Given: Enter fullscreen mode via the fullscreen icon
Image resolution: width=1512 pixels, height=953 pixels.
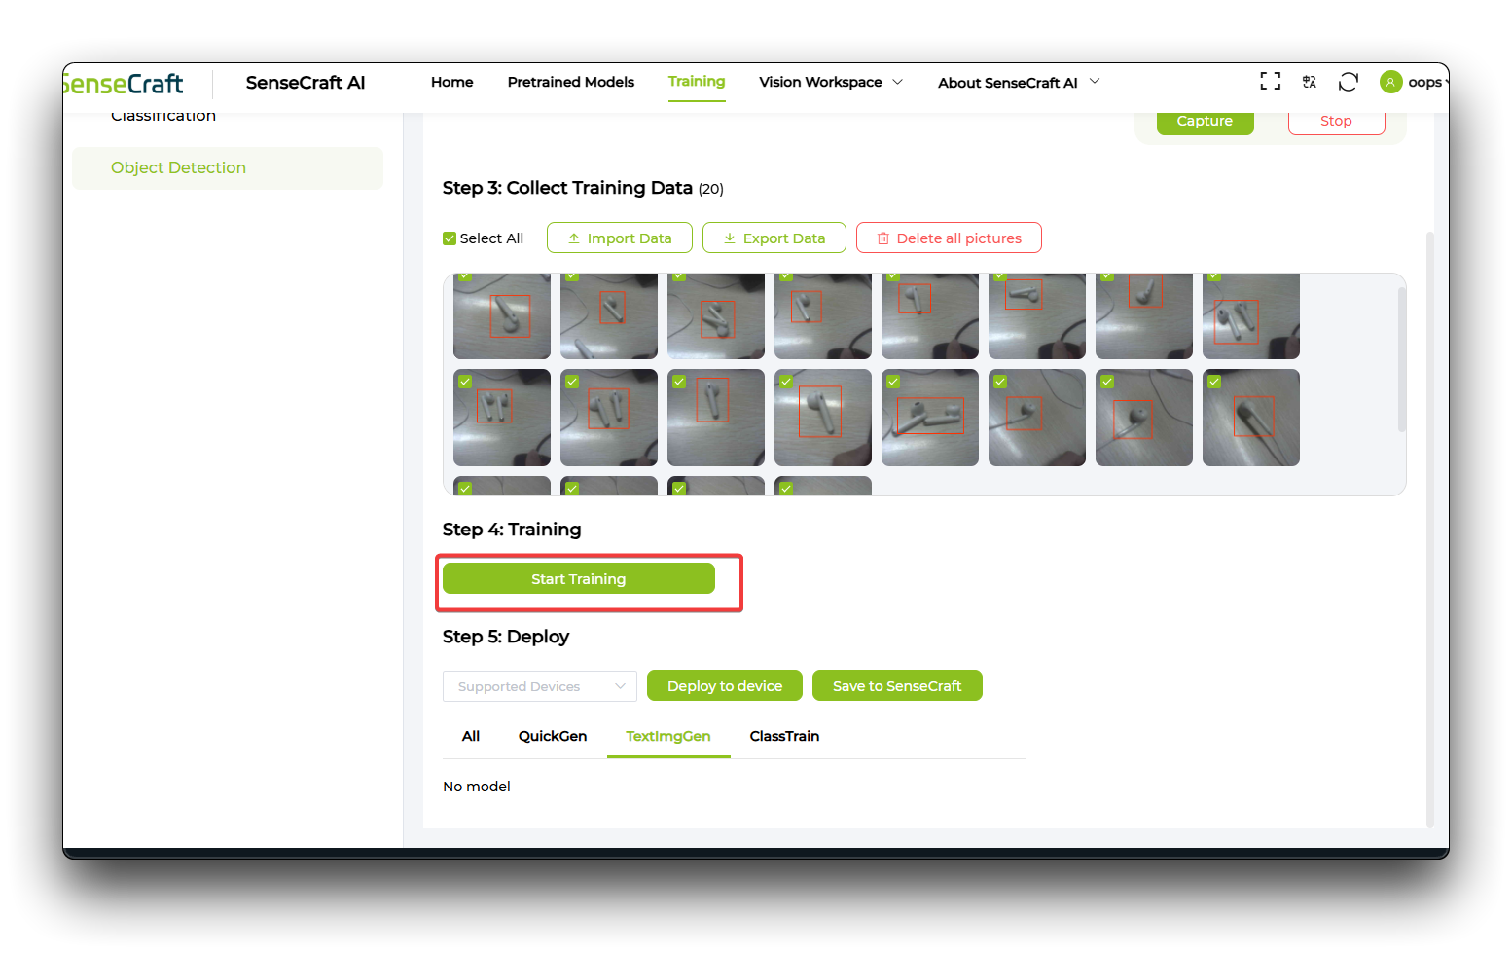Looking at the screenshot, I should coord(1270,81).
